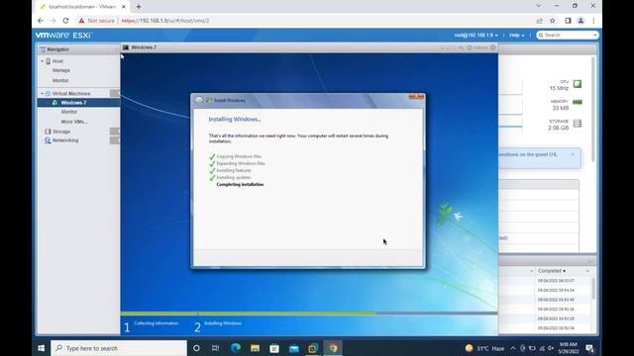Click the Cortana circle button
Image resolution: width=634 pixels, height=356 pixels.
(x=196, y=348)
